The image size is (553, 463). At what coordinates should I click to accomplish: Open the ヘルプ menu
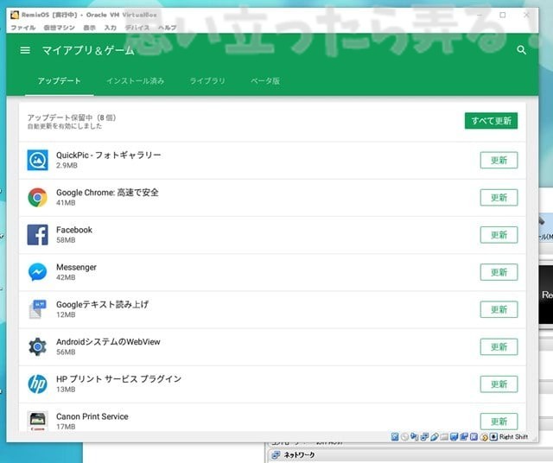[x=167, y=28]
